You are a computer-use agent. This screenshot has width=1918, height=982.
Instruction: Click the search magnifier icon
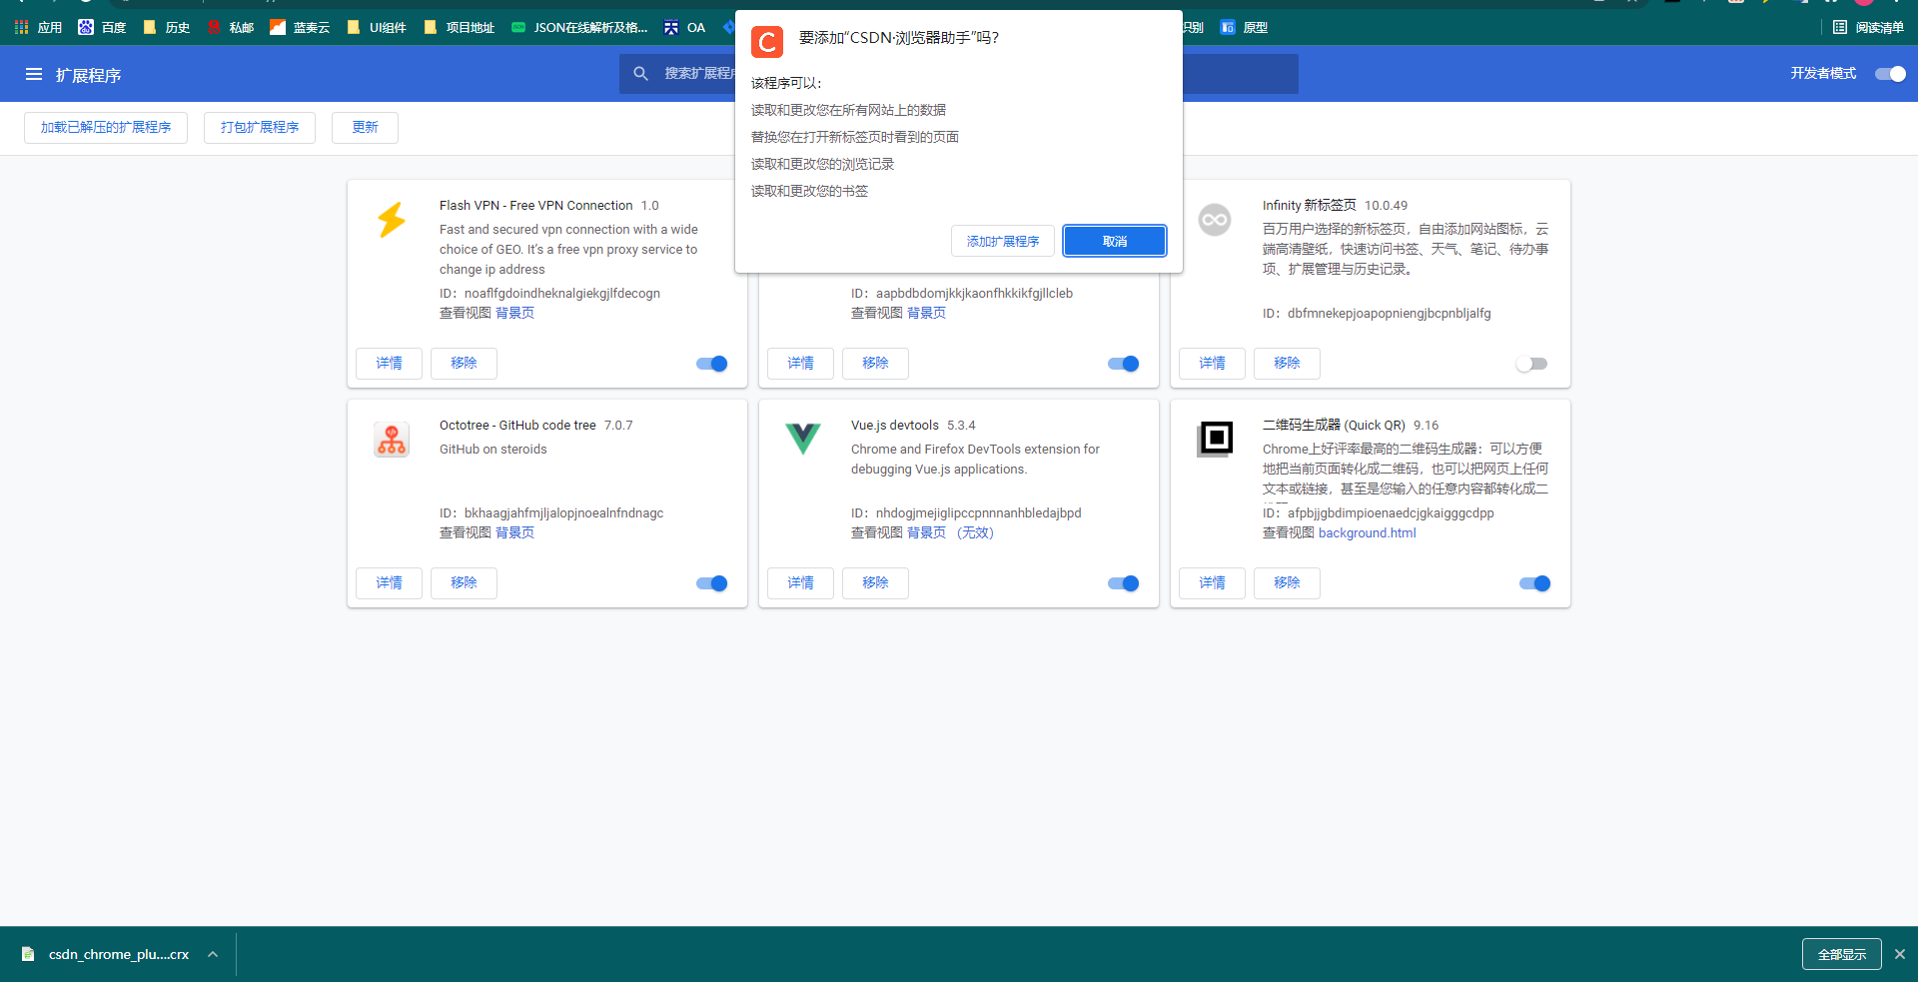[x=641, y=73]
